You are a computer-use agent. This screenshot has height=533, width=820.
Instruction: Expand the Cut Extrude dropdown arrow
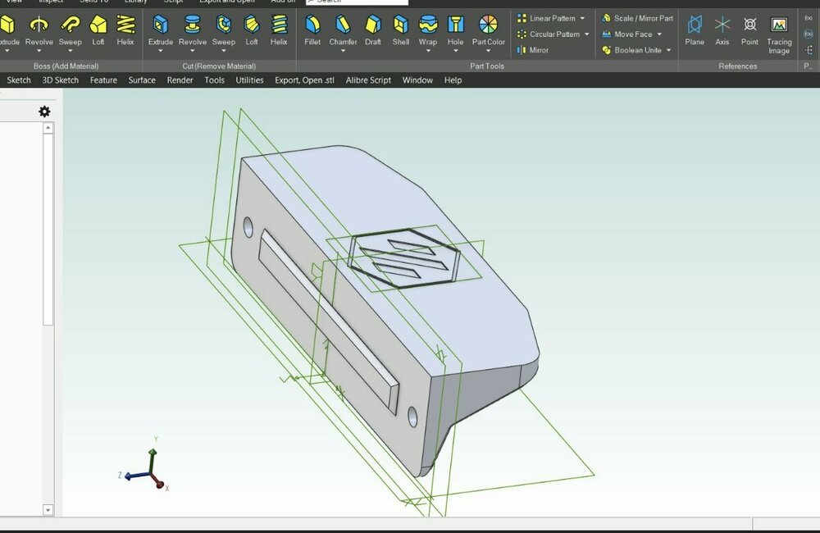click(161, 51)
